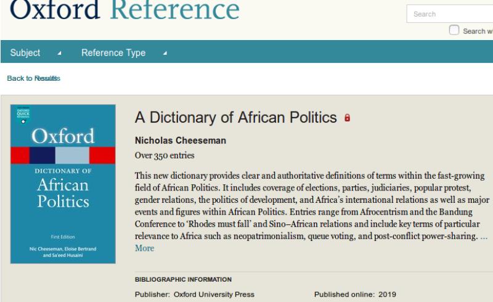Click the Bibliographic Information heading
Screen dimensions: 493x302
click(x=183, y=280)
